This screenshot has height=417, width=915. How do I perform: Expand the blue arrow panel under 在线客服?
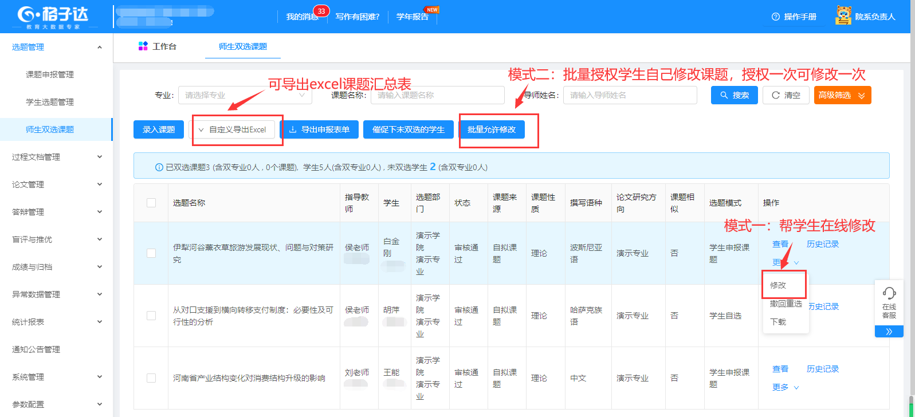coord(889,332)
